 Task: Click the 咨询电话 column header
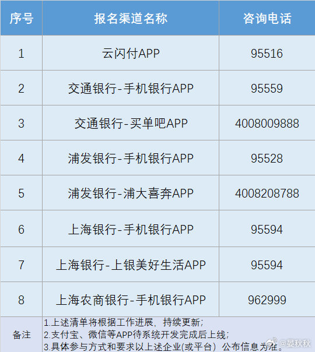point(267,18)
